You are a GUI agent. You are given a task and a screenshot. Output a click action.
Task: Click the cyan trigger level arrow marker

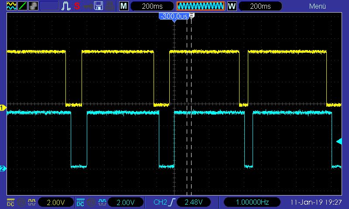pyautogui.click(x=339, y=142)
